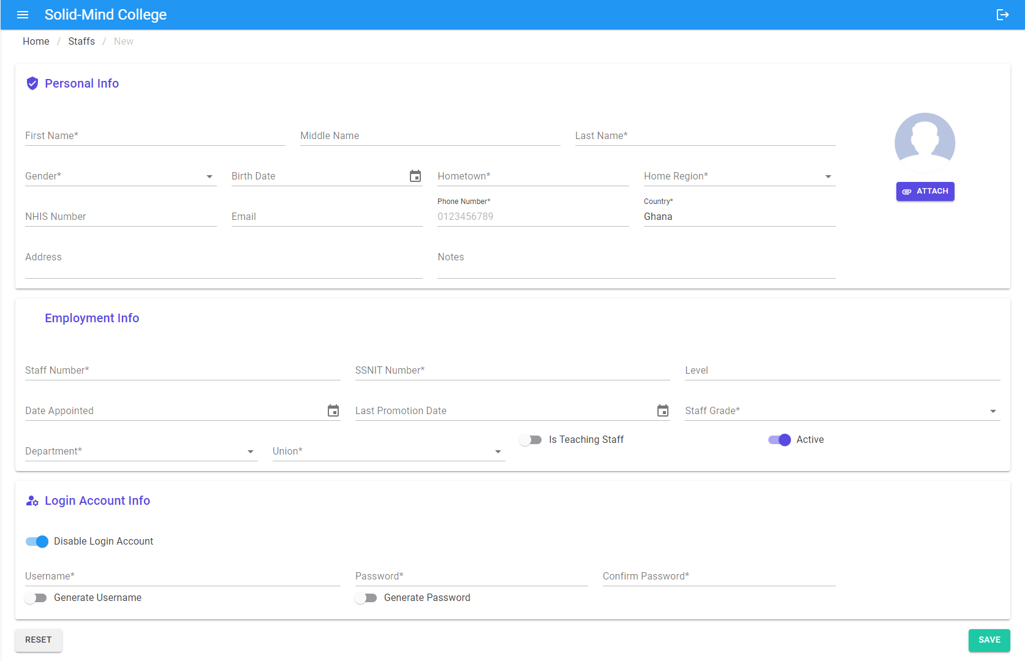
Task: Open the Date Appointed calendar picker
Action: [333, 411]
